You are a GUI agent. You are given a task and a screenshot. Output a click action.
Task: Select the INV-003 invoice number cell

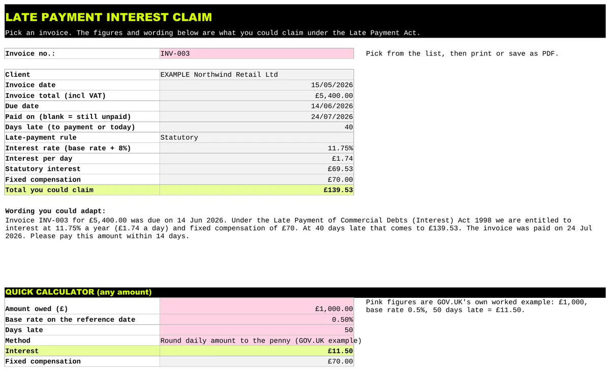tap(257, 53)
